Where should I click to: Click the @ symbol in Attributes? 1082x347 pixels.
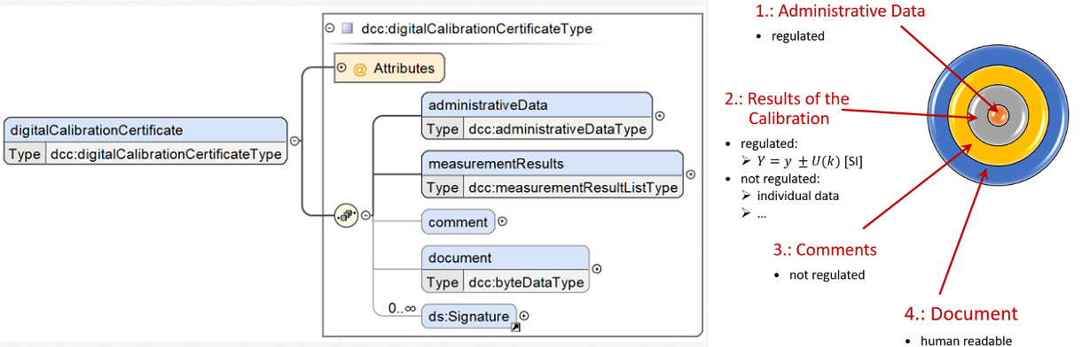360,68
